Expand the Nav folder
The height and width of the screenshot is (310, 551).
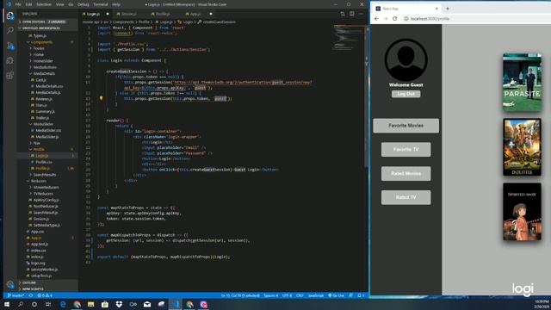point(36,143)
